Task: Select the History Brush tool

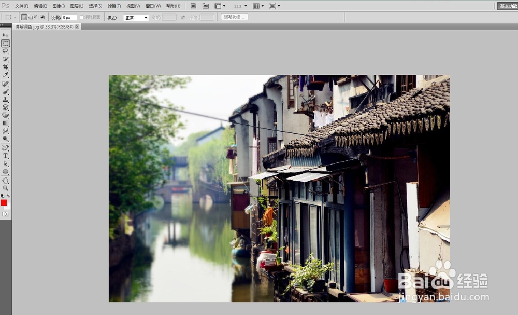Action: tap(5, 107)
